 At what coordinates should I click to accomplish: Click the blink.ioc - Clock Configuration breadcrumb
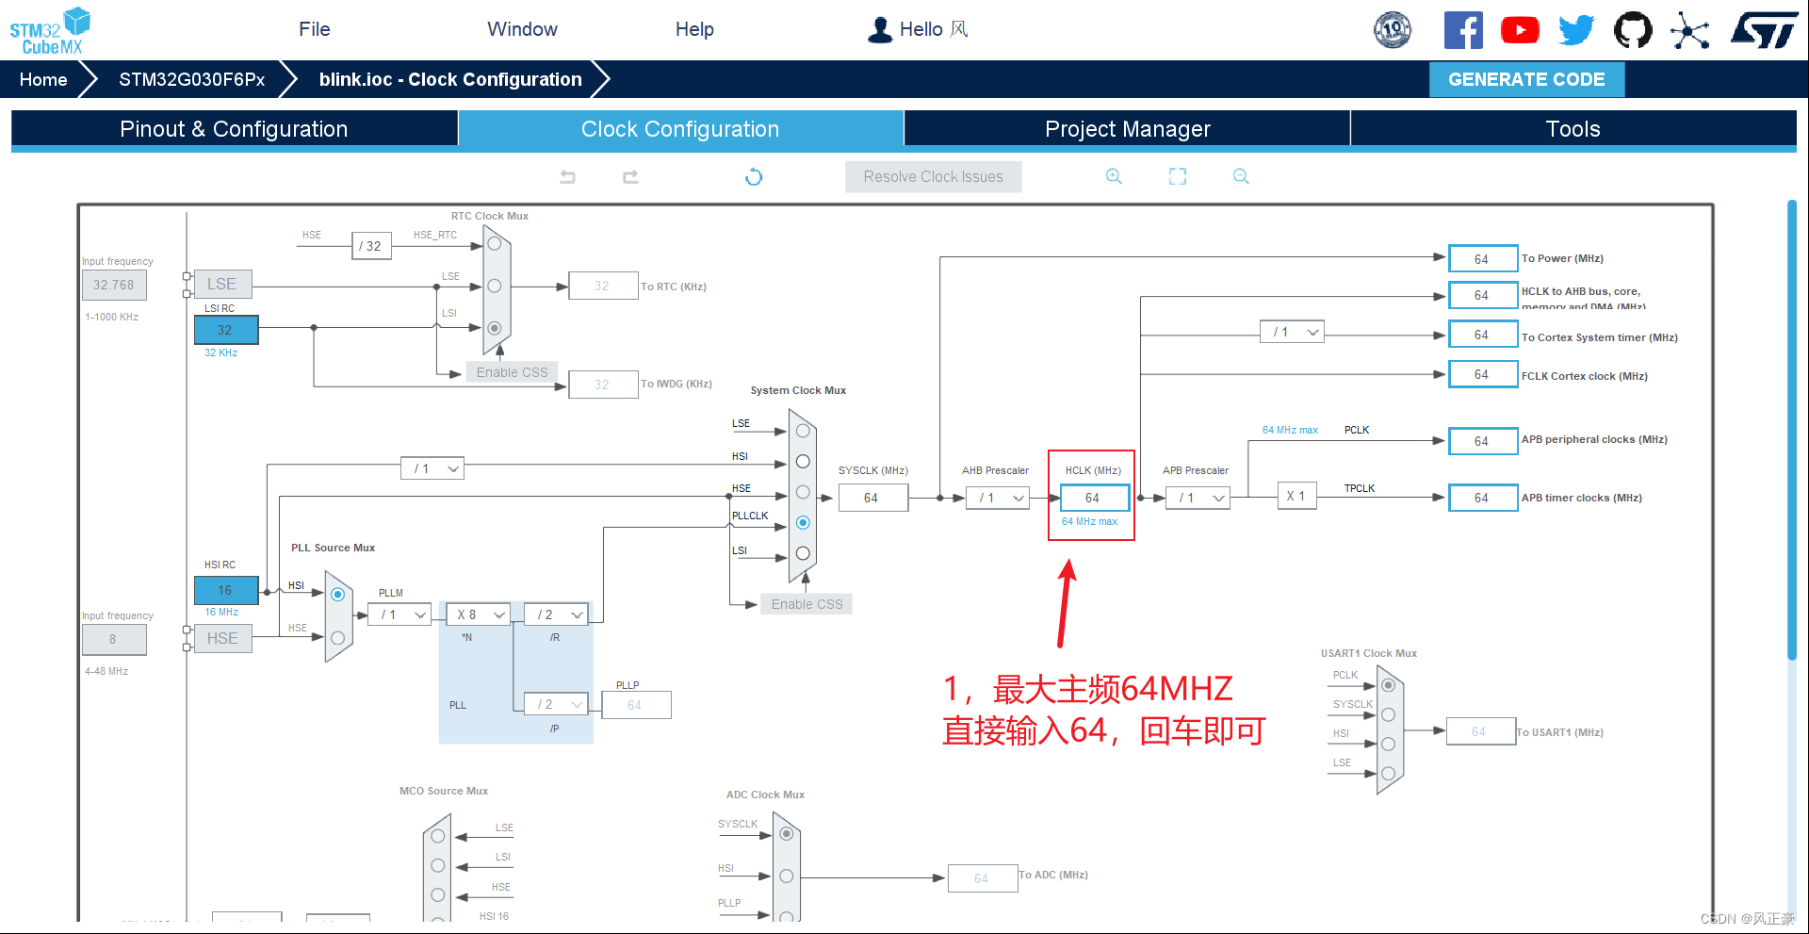pyautogui.click(x=450, y=79)
